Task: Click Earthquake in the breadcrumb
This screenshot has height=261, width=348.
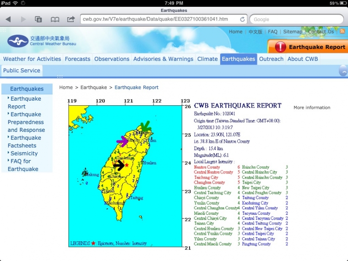Action: [94, 87]
